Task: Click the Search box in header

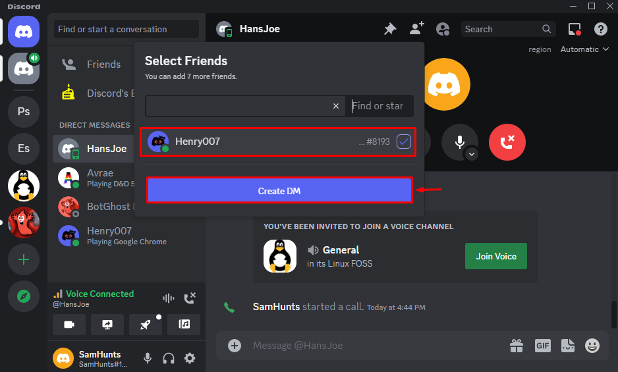Action: pyautogui.click(x=509, y=29)
